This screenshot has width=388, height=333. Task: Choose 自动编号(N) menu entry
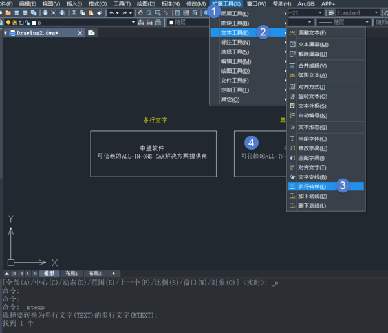pyautogui.click(x=326, y=116)
